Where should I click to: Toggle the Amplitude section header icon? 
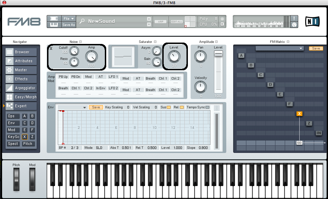(217, 42)
